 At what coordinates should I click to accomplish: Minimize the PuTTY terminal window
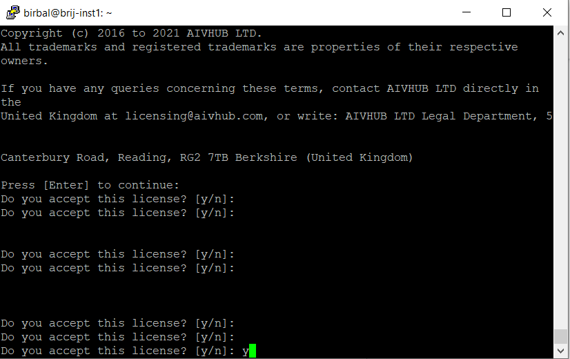pyautogui.click(x=466, y=12)
